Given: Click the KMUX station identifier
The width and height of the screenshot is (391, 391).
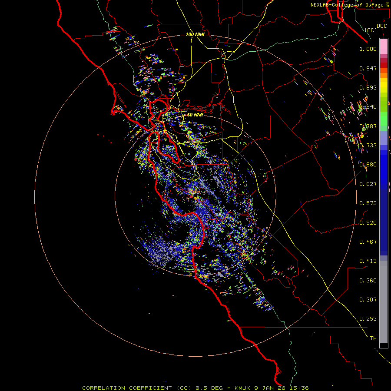Looking at the screenshot, I should tap(243, 388).
